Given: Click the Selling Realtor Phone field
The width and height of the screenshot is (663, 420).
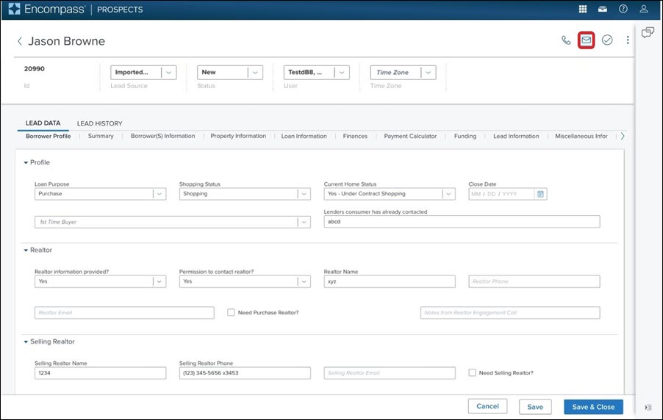Looking at the screenshot, I should point(245,373).
